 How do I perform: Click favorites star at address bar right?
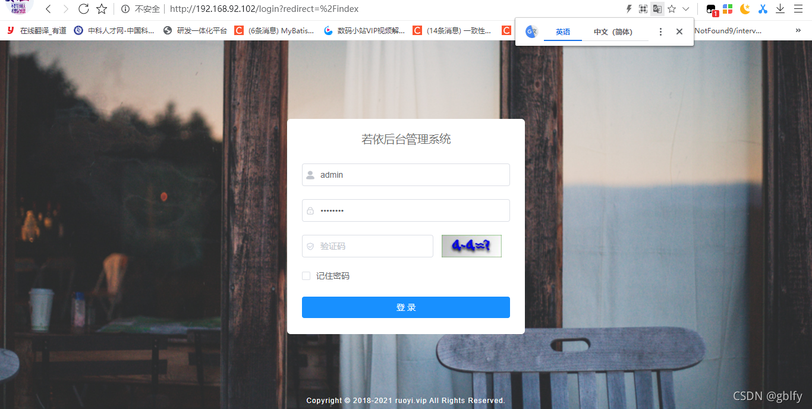pos(672,9)
